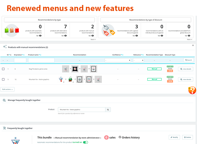
Task: Focus the Product name filter field
Action: point(41,60)
